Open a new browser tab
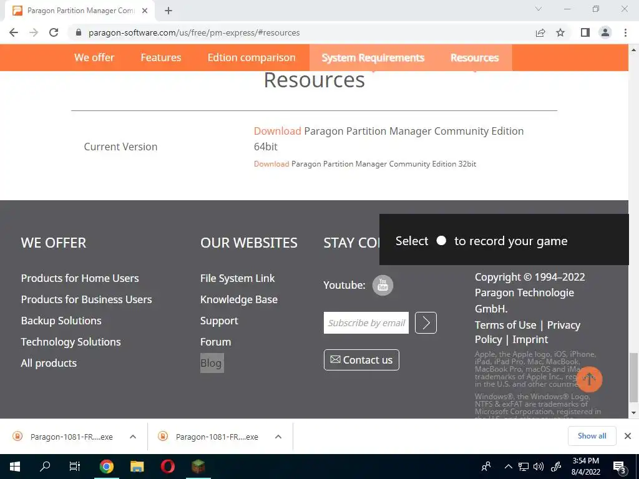639x479 pixels. click(x=168, y=11)
